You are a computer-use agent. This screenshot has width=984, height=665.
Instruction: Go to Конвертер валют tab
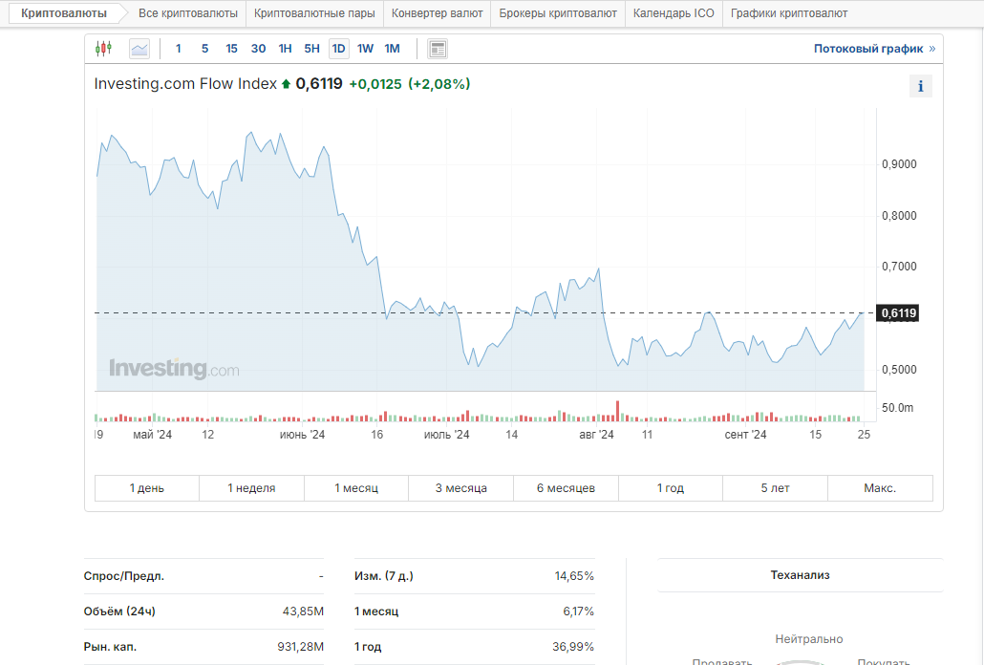point(439,13)
